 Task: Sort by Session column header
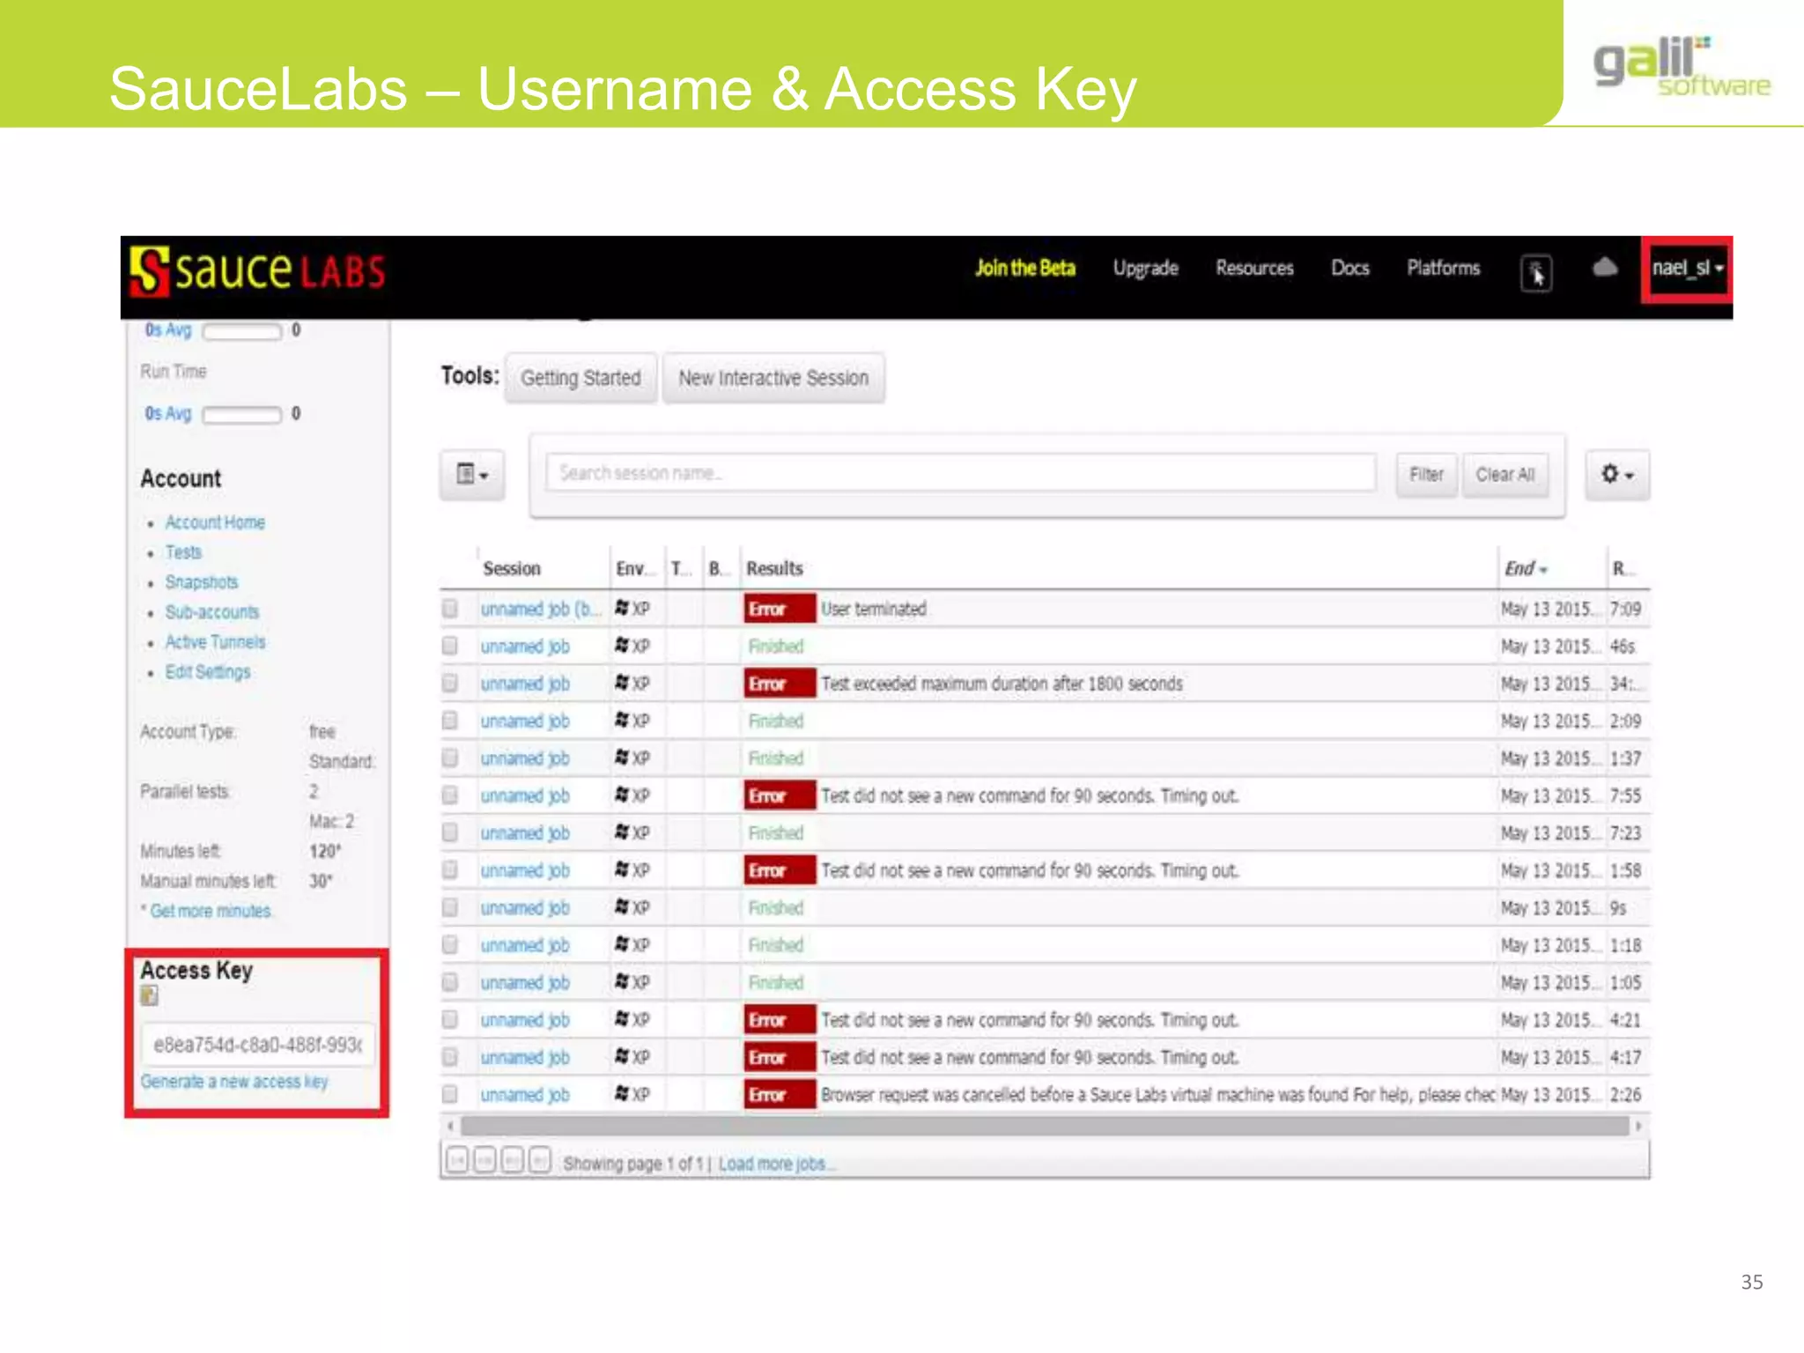[x=512, y=569]
